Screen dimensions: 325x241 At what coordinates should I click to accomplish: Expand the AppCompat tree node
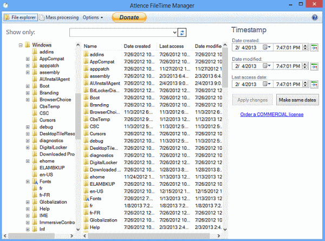coord(28,59)
